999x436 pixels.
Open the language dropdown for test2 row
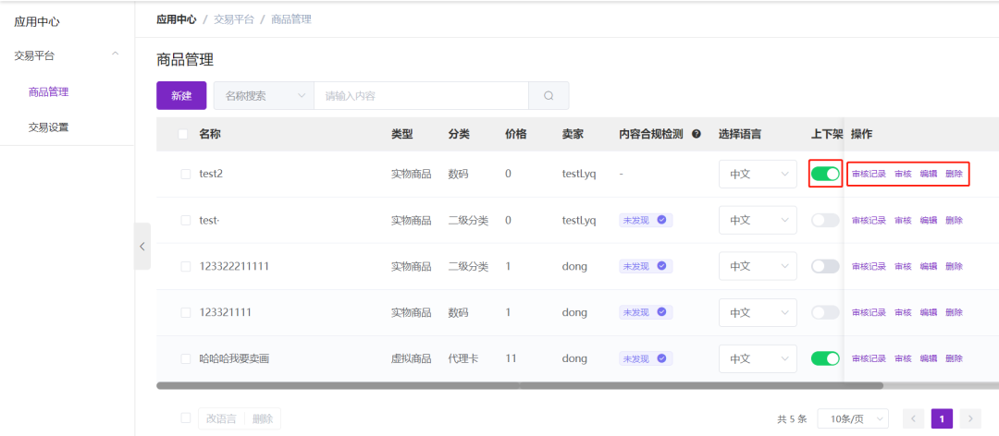point(758,174)
